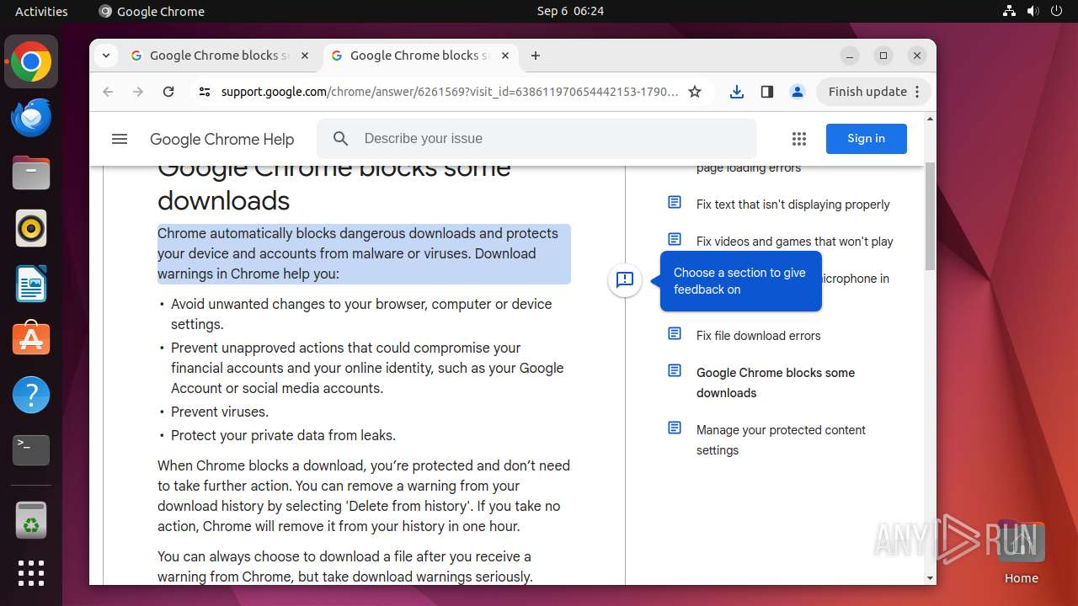1078x606 pixels.
Task: Open the Help main menu hamburger
Action: pos(120,139)
